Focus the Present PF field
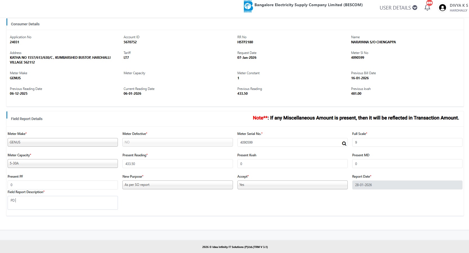The height and width of the screenshot is (253, 469). [62, 185]
